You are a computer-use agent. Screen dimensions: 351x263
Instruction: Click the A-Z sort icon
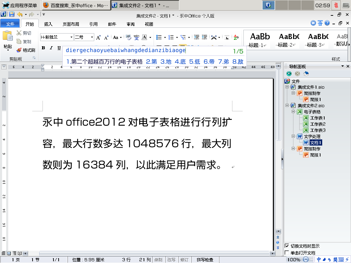(236, 37)
